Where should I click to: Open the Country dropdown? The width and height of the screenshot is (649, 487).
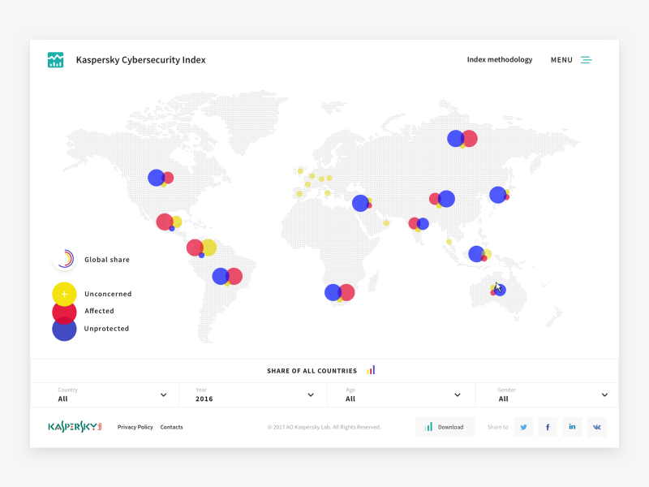pyautogui.click(x=105, y=394)
